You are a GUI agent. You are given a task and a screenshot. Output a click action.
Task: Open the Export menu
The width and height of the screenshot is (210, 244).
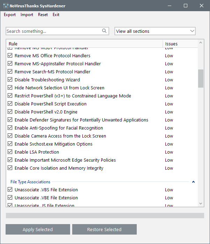10,15
